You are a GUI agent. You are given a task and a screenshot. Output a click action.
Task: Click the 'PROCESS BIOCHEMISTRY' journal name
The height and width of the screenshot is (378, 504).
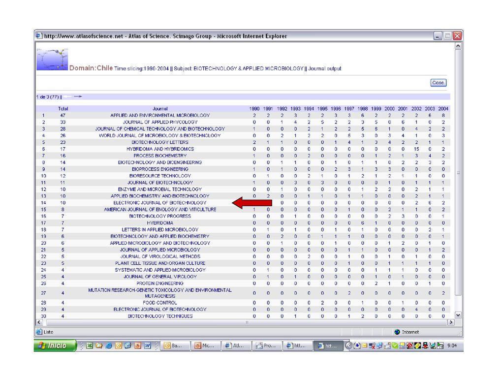[x=160, y=156]
